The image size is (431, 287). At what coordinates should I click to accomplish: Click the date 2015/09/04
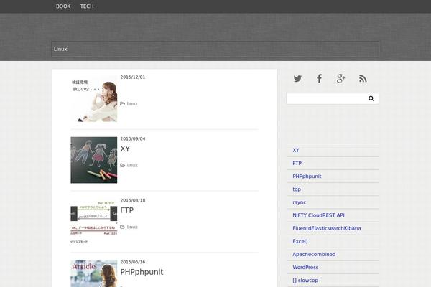click(133, 138)
